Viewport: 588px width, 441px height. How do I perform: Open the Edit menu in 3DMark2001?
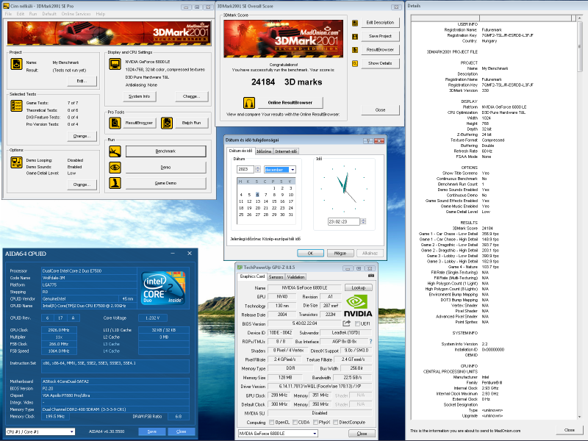click(21, 14)
